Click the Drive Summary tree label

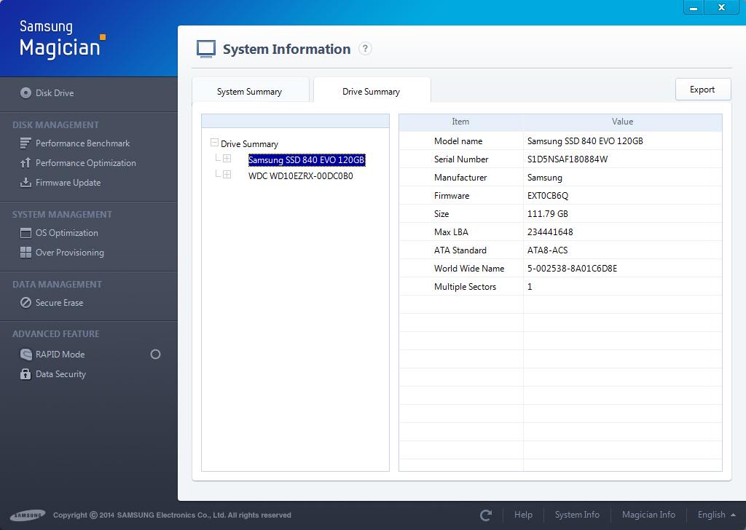click(x=249, y=144)
